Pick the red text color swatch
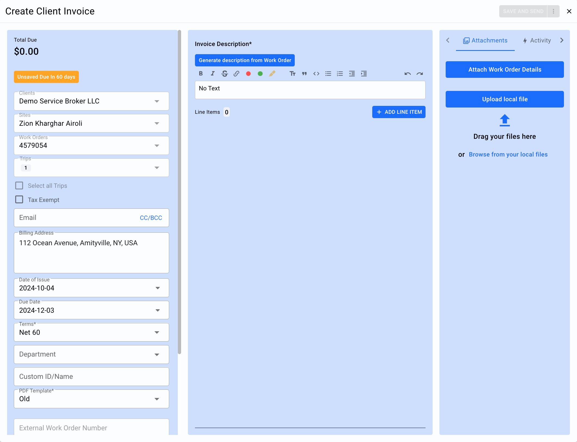Screen dimensions: 577x442 coord(248,73)
